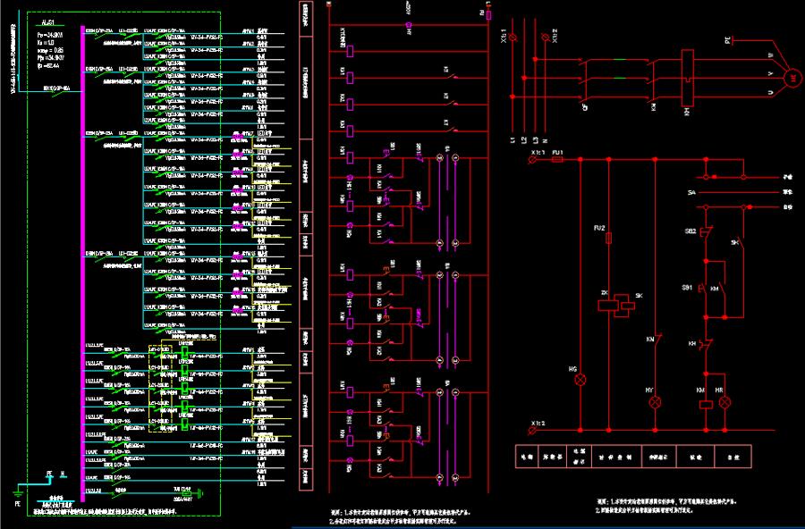The image size is (805, 529).
Task: Select the X1:1 terminal circle in control circuit
Action: click(532, 160)
